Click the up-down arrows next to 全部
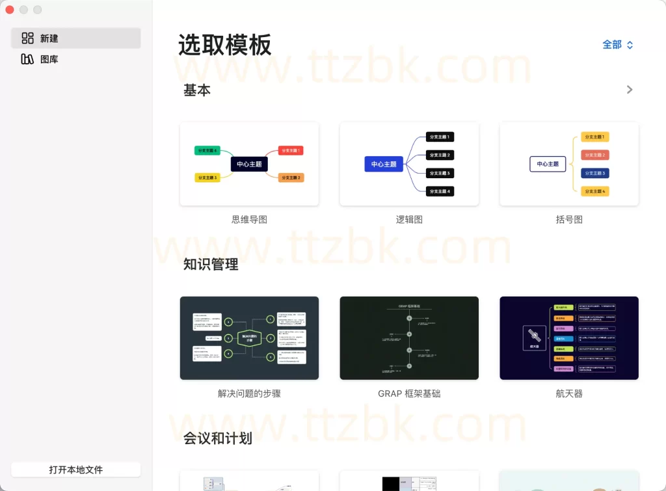This screenshot has width=666, height=491. point(630,45)
